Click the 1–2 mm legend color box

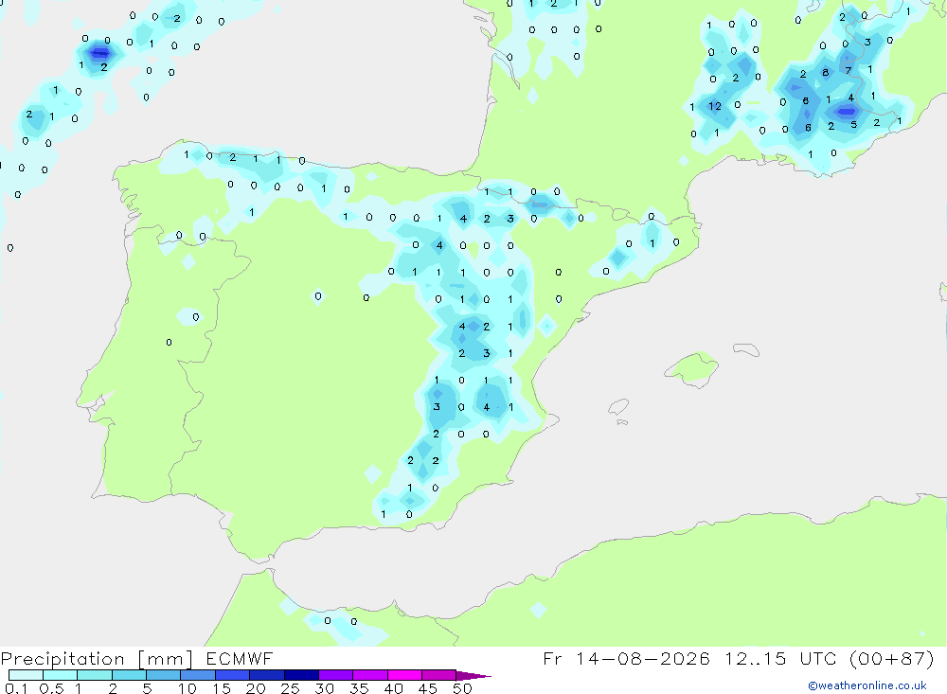point(95,675)
